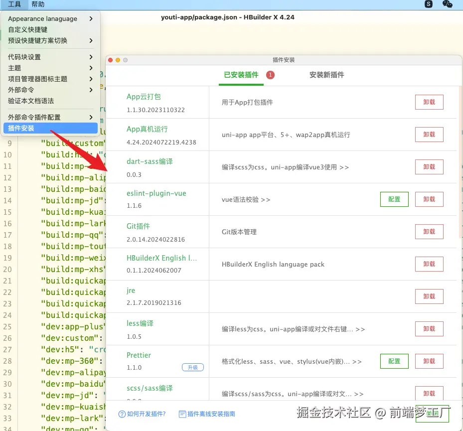Uninstall the eslint-plugin-vue plugin

pos(429,199)
